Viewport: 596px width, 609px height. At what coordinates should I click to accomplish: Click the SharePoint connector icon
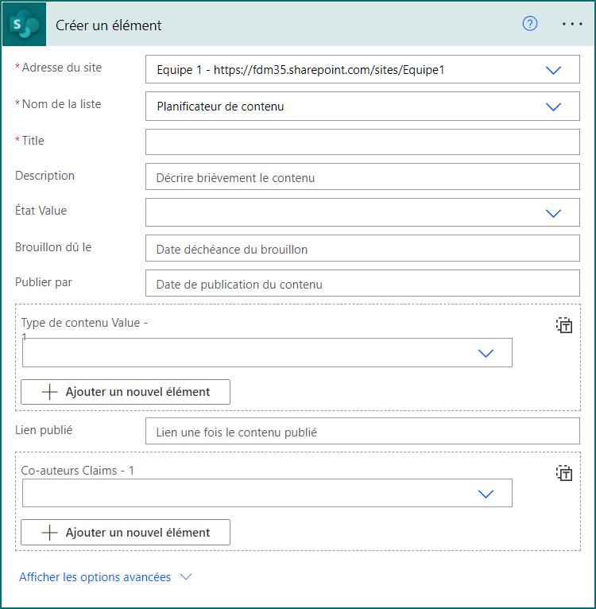pyautogui.click(x=24, y=25)
